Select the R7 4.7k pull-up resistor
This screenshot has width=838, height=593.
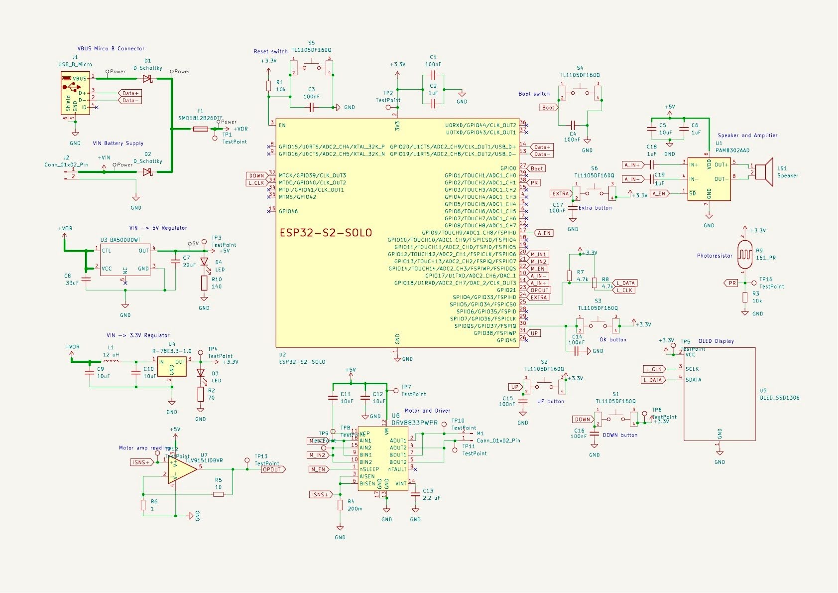[569, 277]
